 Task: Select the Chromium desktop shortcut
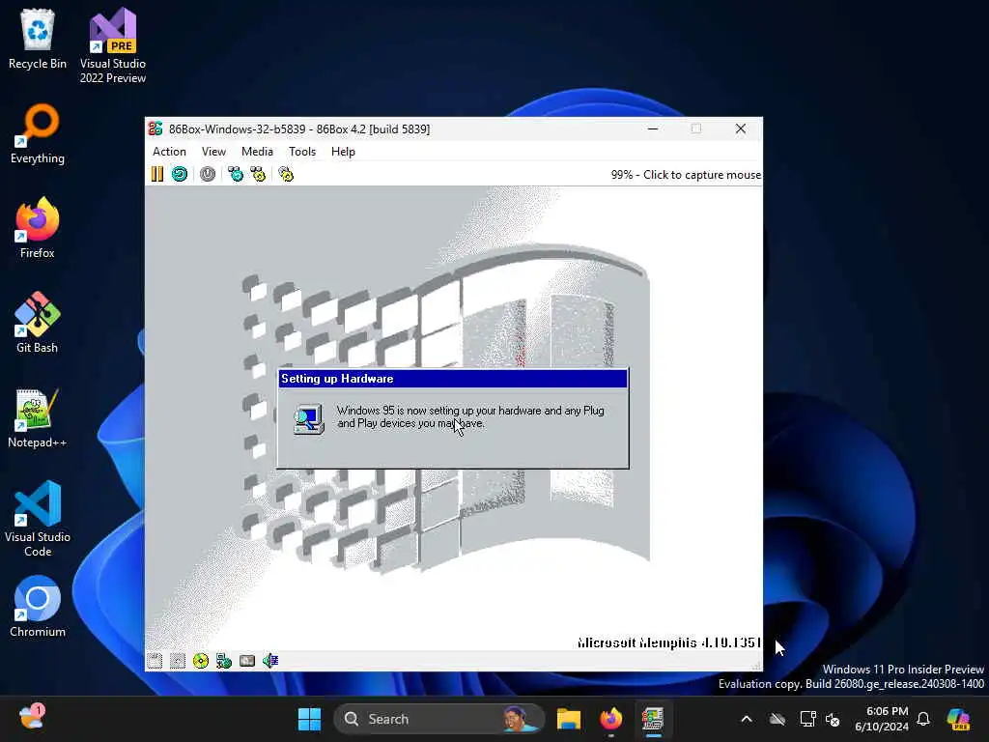[38, 607]
